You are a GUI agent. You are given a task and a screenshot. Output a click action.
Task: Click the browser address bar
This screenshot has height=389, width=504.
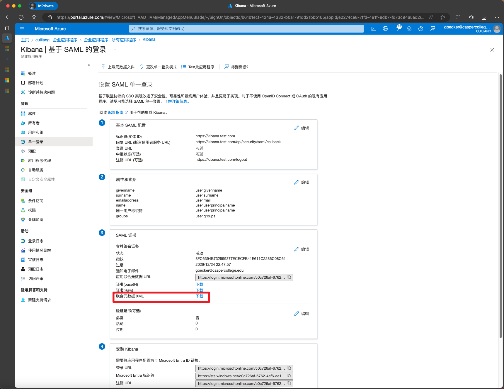pos(240,17)
